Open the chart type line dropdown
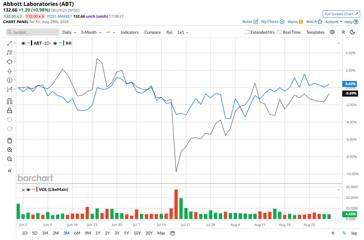 (x=111, y=33)
